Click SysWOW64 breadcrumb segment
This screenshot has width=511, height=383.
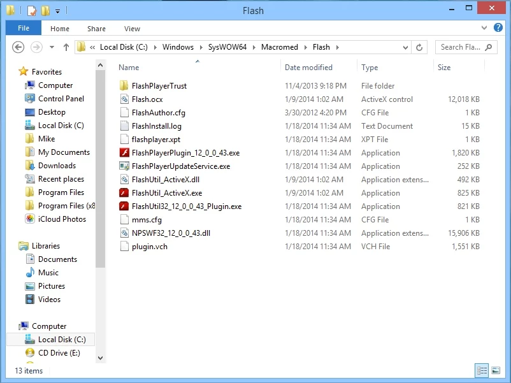coord(227,47)
